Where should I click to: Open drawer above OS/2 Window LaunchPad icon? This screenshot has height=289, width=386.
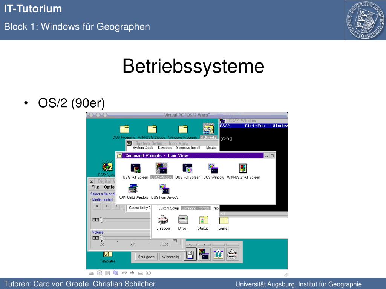(x=204, y=245)
